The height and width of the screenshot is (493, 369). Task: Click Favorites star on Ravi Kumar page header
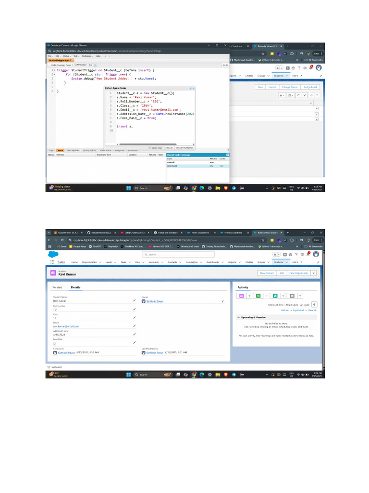click(274, 254)
